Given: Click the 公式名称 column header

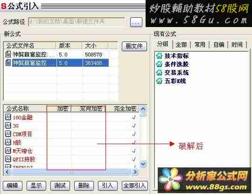Looking at the screenshot, I should point(25,109).
